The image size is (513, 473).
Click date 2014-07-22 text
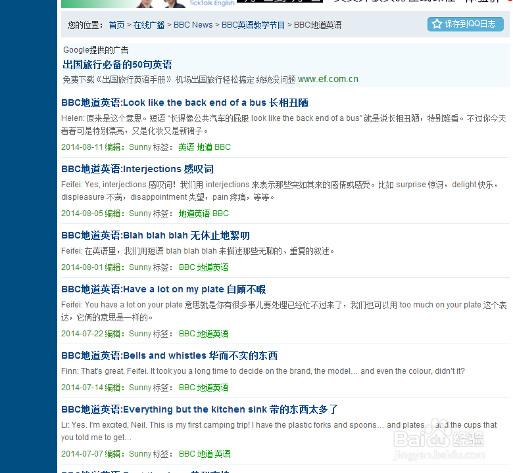click(82, 334)
